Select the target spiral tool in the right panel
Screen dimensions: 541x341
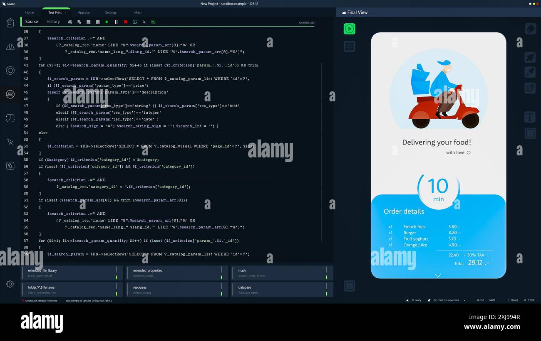click(530, 88)
